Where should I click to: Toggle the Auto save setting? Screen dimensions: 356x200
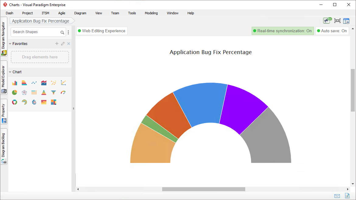pos(332,31)
